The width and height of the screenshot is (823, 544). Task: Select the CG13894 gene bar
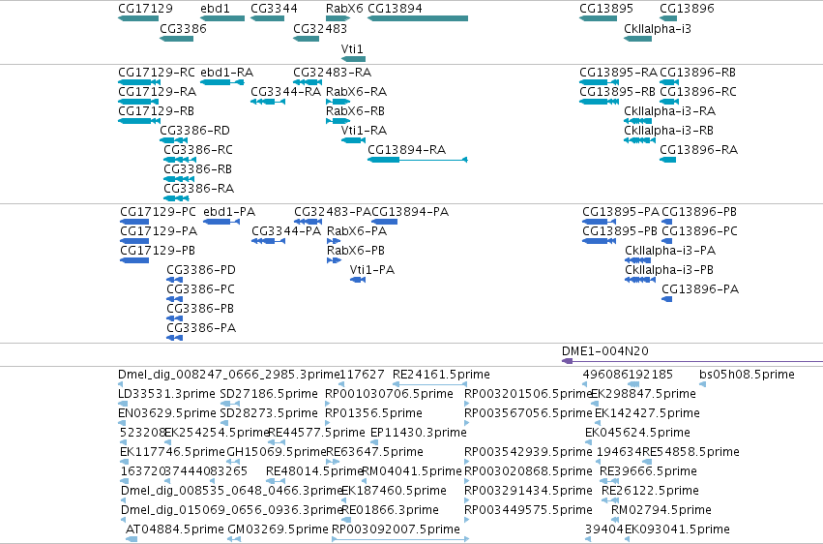(x=418, y=18)
